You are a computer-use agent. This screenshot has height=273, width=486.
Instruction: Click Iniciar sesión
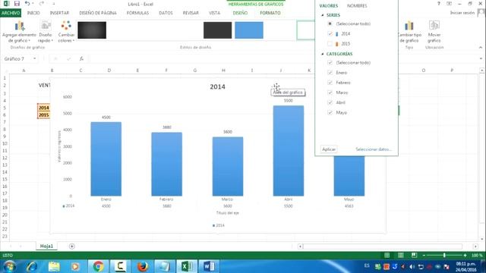[462, 13]
